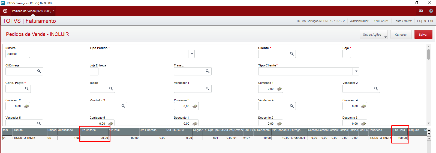436x153 pixels.
Task: Click the 17/05/2021 date in header
Action: 381,21
